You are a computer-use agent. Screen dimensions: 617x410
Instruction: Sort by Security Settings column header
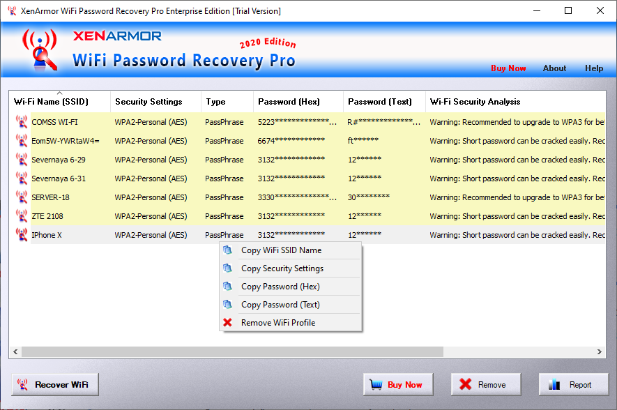(x=156, y=102)
